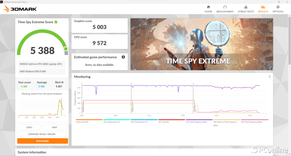Click COMPARE RESULT ONLINE button
Screen dimensions: 291x156
tap(42, 134)
